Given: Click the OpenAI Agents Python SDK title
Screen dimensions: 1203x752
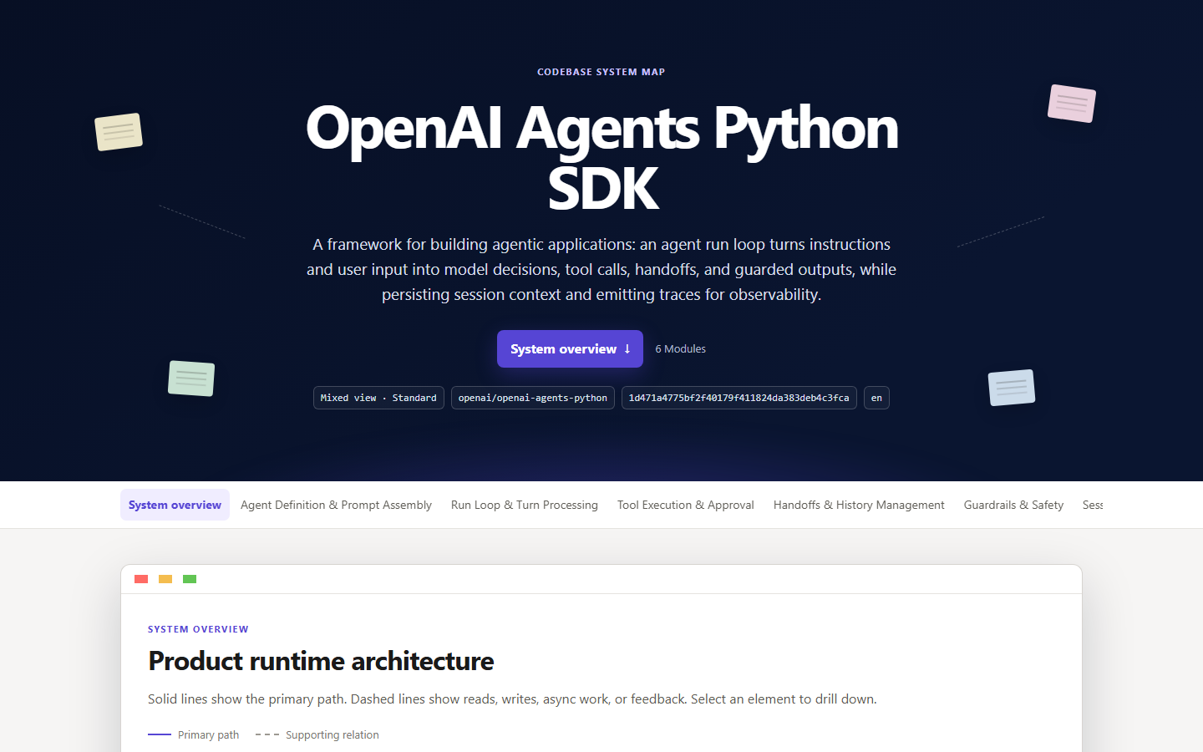Looking at the screenshot, I should [x=601, y=158].
